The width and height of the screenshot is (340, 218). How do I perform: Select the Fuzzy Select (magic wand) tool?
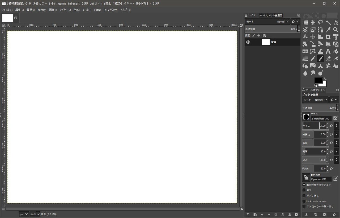coord(328,23)
